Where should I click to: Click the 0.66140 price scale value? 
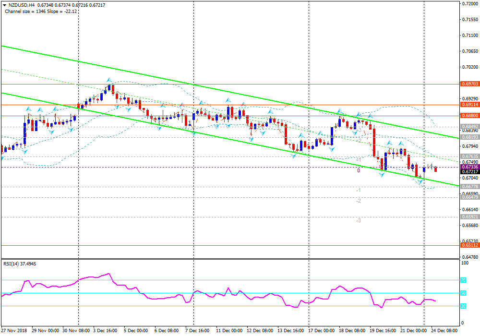coord(470,209)
